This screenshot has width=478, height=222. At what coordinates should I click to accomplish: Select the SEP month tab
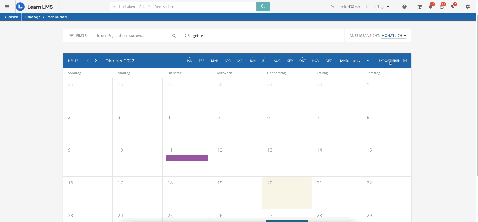click(290, 61)
